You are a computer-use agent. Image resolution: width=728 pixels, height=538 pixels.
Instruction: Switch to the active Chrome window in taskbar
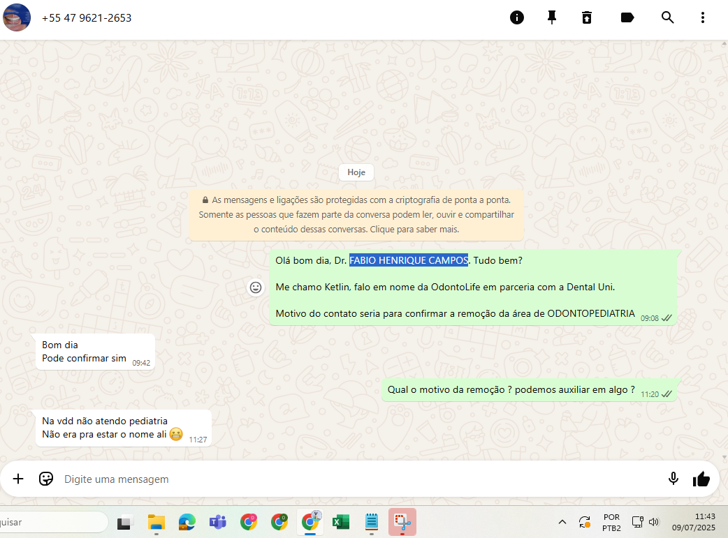(310, 522)
